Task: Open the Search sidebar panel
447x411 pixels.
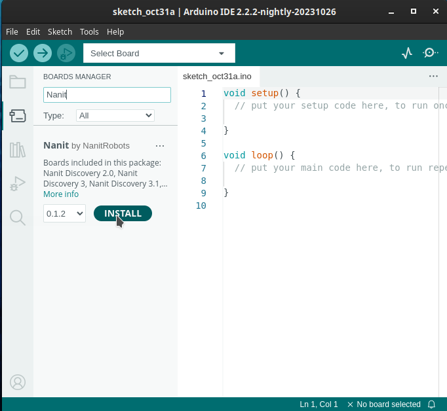Action: tap(18, 218)
